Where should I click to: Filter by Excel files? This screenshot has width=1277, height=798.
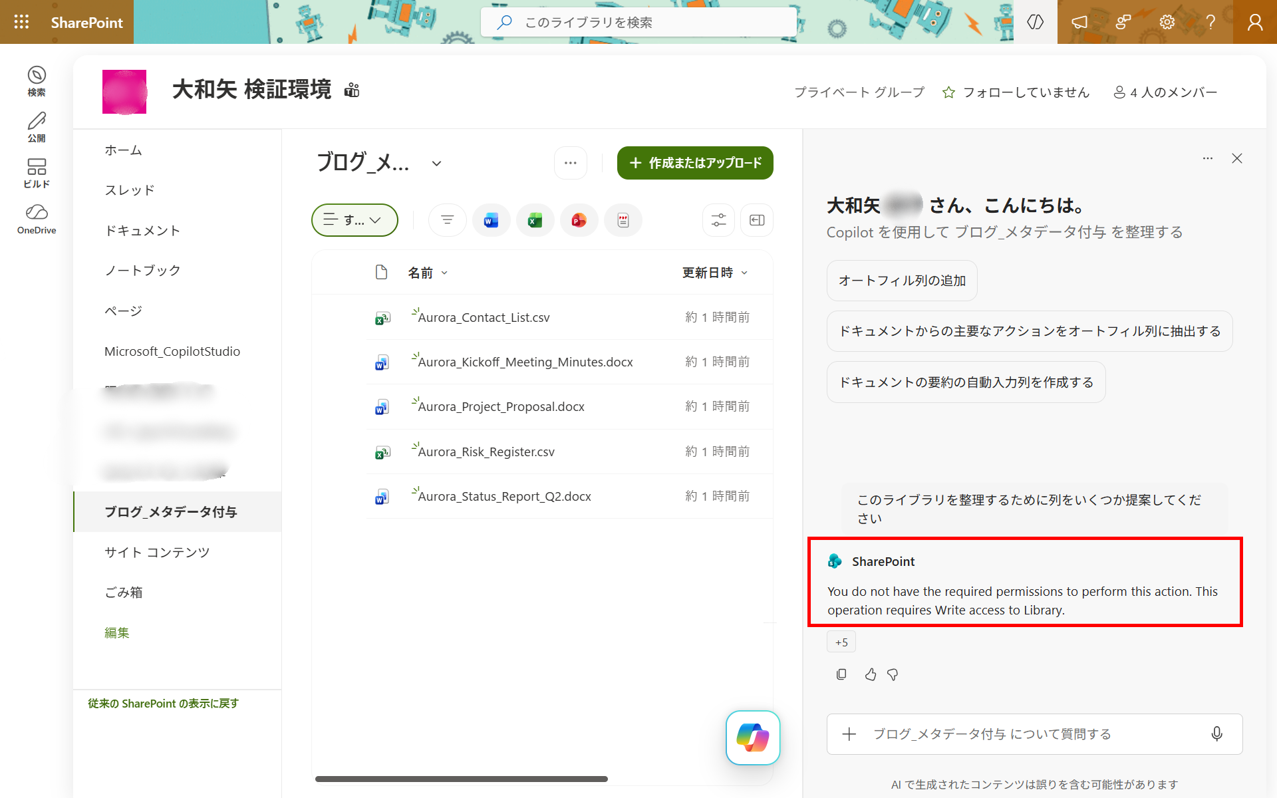point(535,220)
